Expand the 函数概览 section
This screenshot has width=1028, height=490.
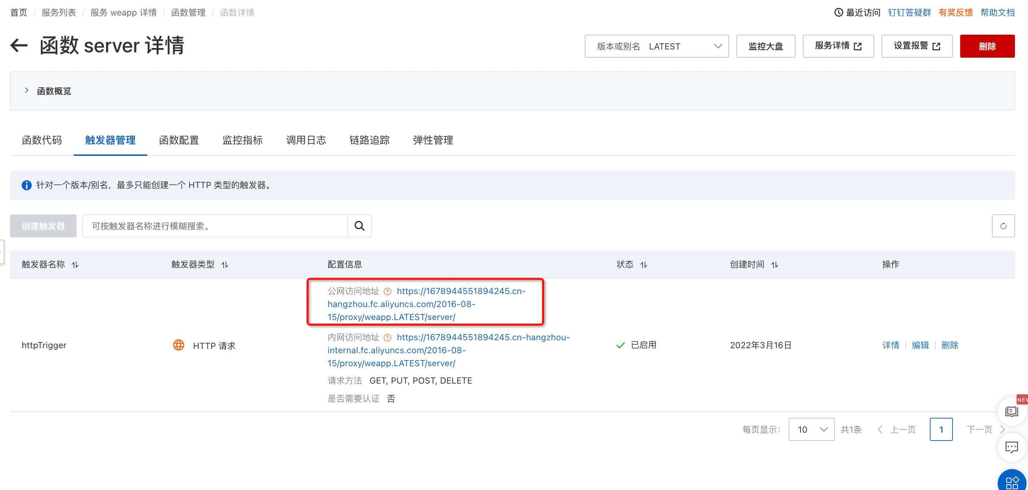(x=27, y=90)
